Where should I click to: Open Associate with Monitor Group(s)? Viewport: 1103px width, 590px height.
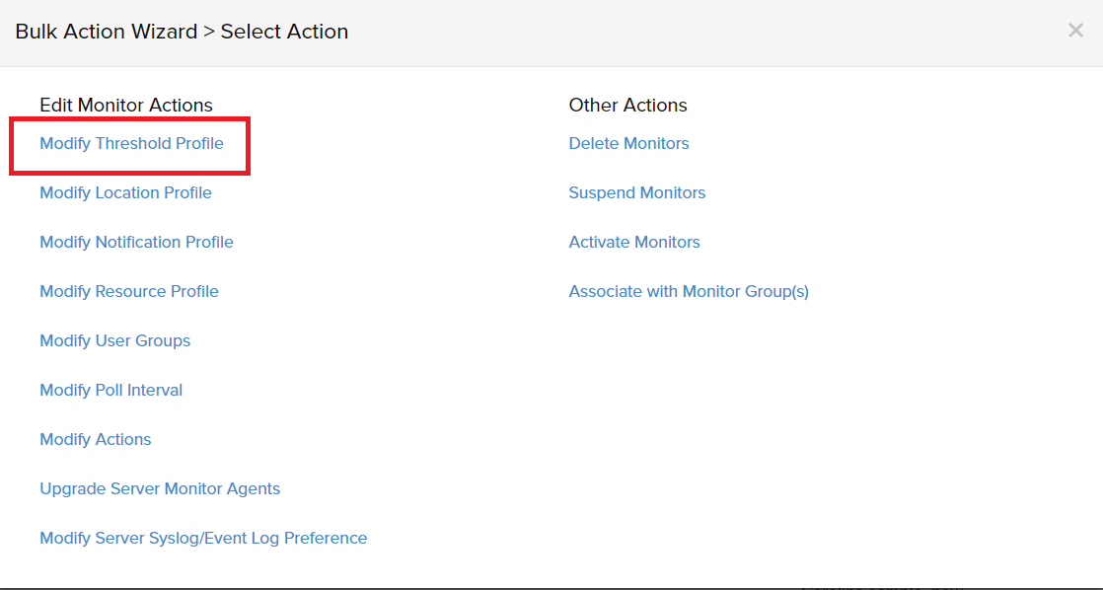coord(688,292)
